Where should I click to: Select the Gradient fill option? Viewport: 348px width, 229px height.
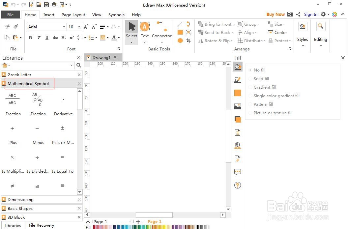(x=262, y=87)
